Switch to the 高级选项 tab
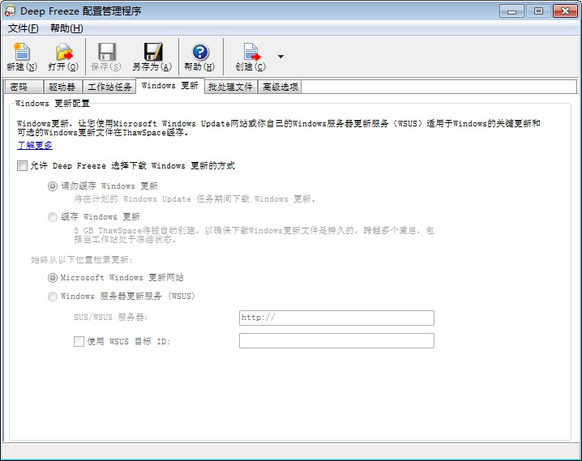 pyautogui.click(x=280, y=87)
